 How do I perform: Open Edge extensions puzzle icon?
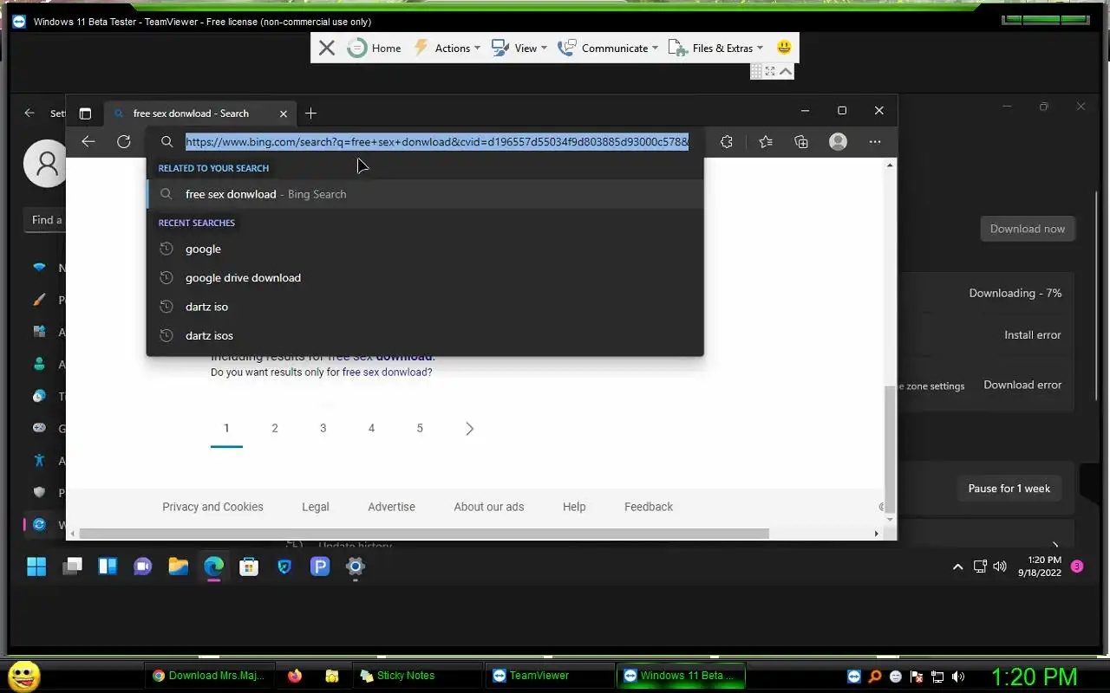[x=727, y=142]
